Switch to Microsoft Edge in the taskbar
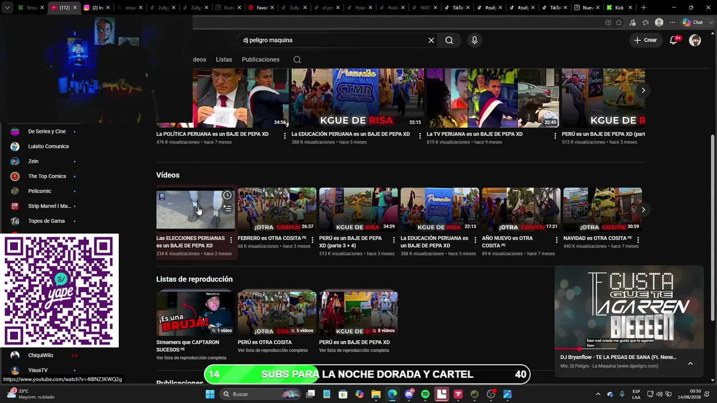Viewport: 717px width, 403px height. (392, 394)
